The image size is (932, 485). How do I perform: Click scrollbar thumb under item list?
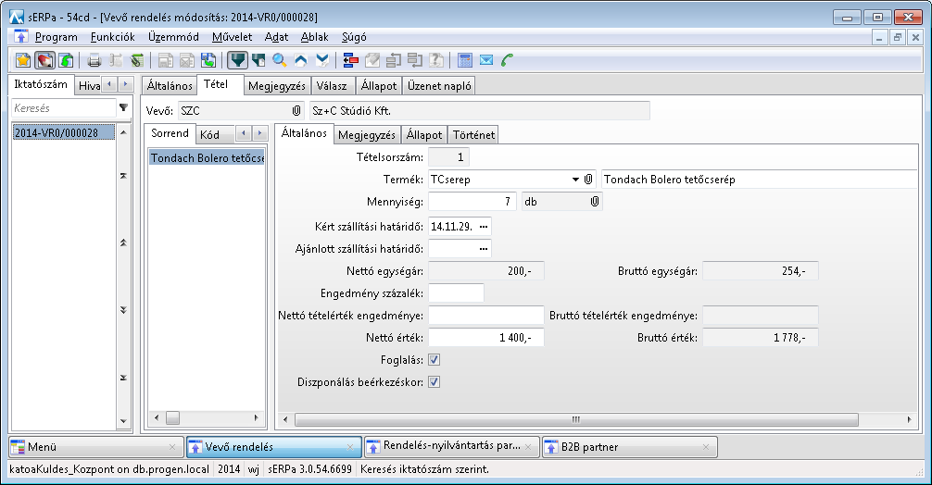(x=172, y=418)
